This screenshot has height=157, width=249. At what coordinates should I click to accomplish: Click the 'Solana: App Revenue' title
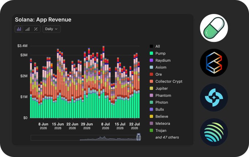tap(43, 19)
